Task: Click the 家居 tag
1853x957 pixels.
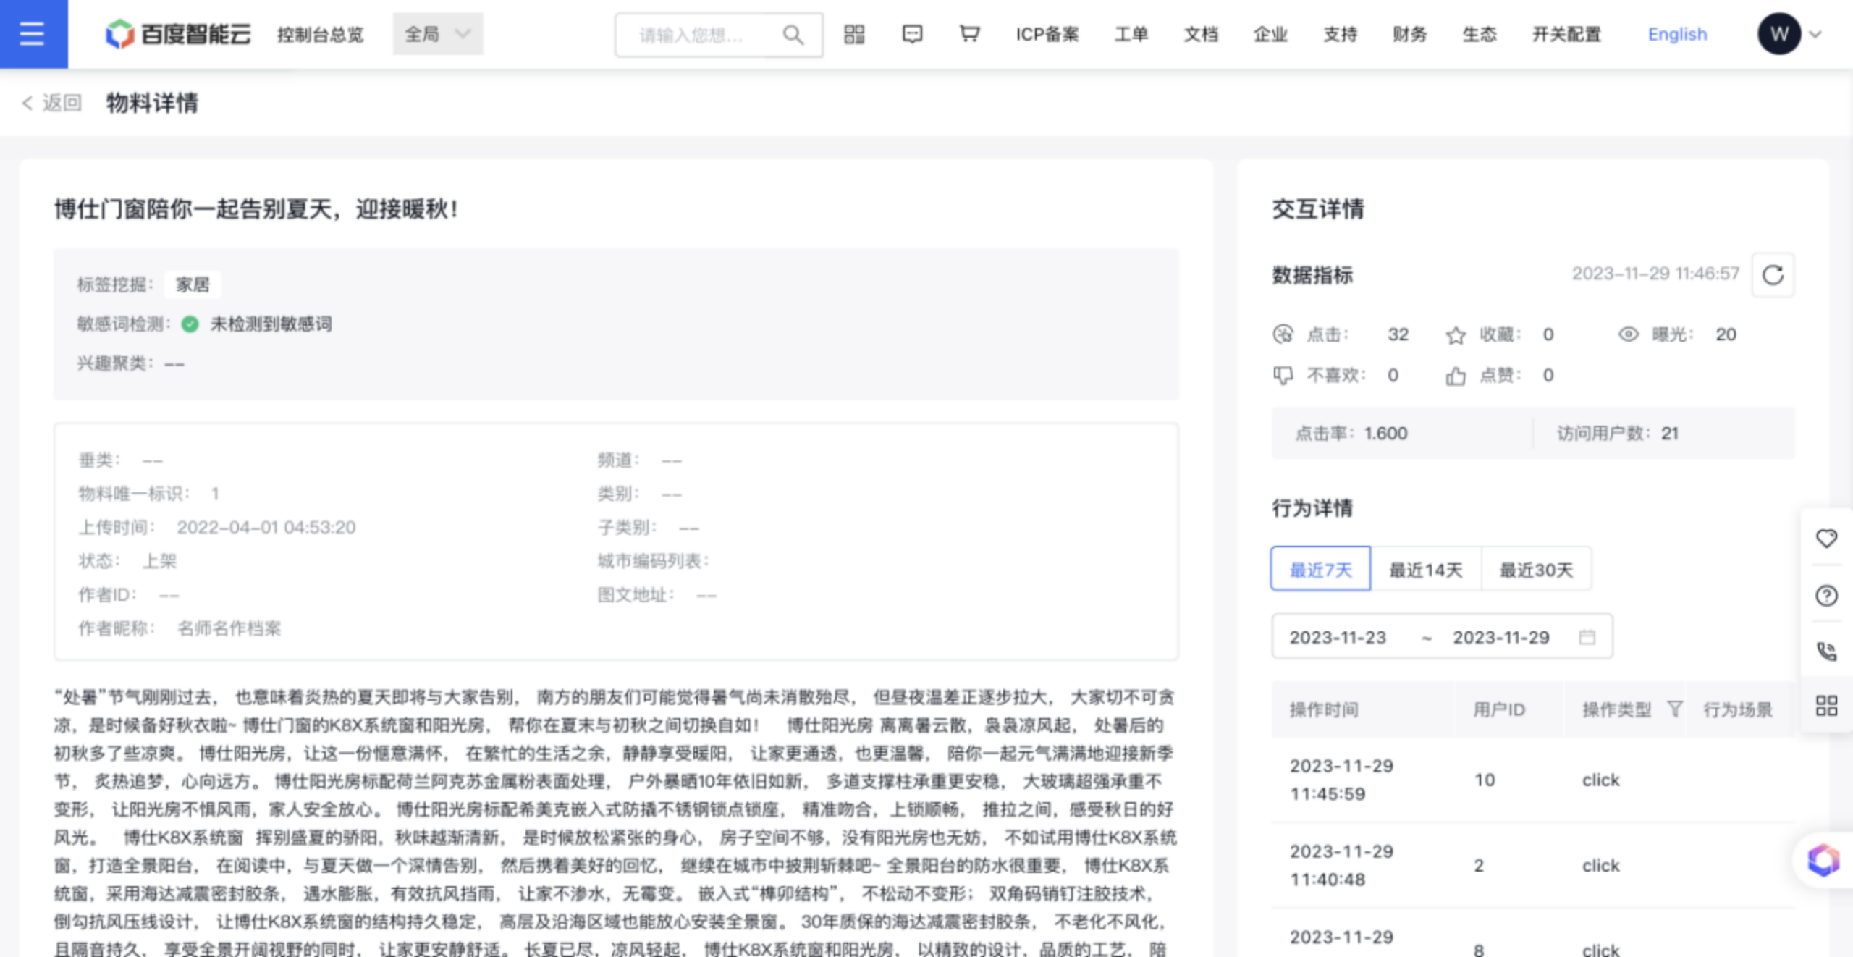Action: coord(193,284)
